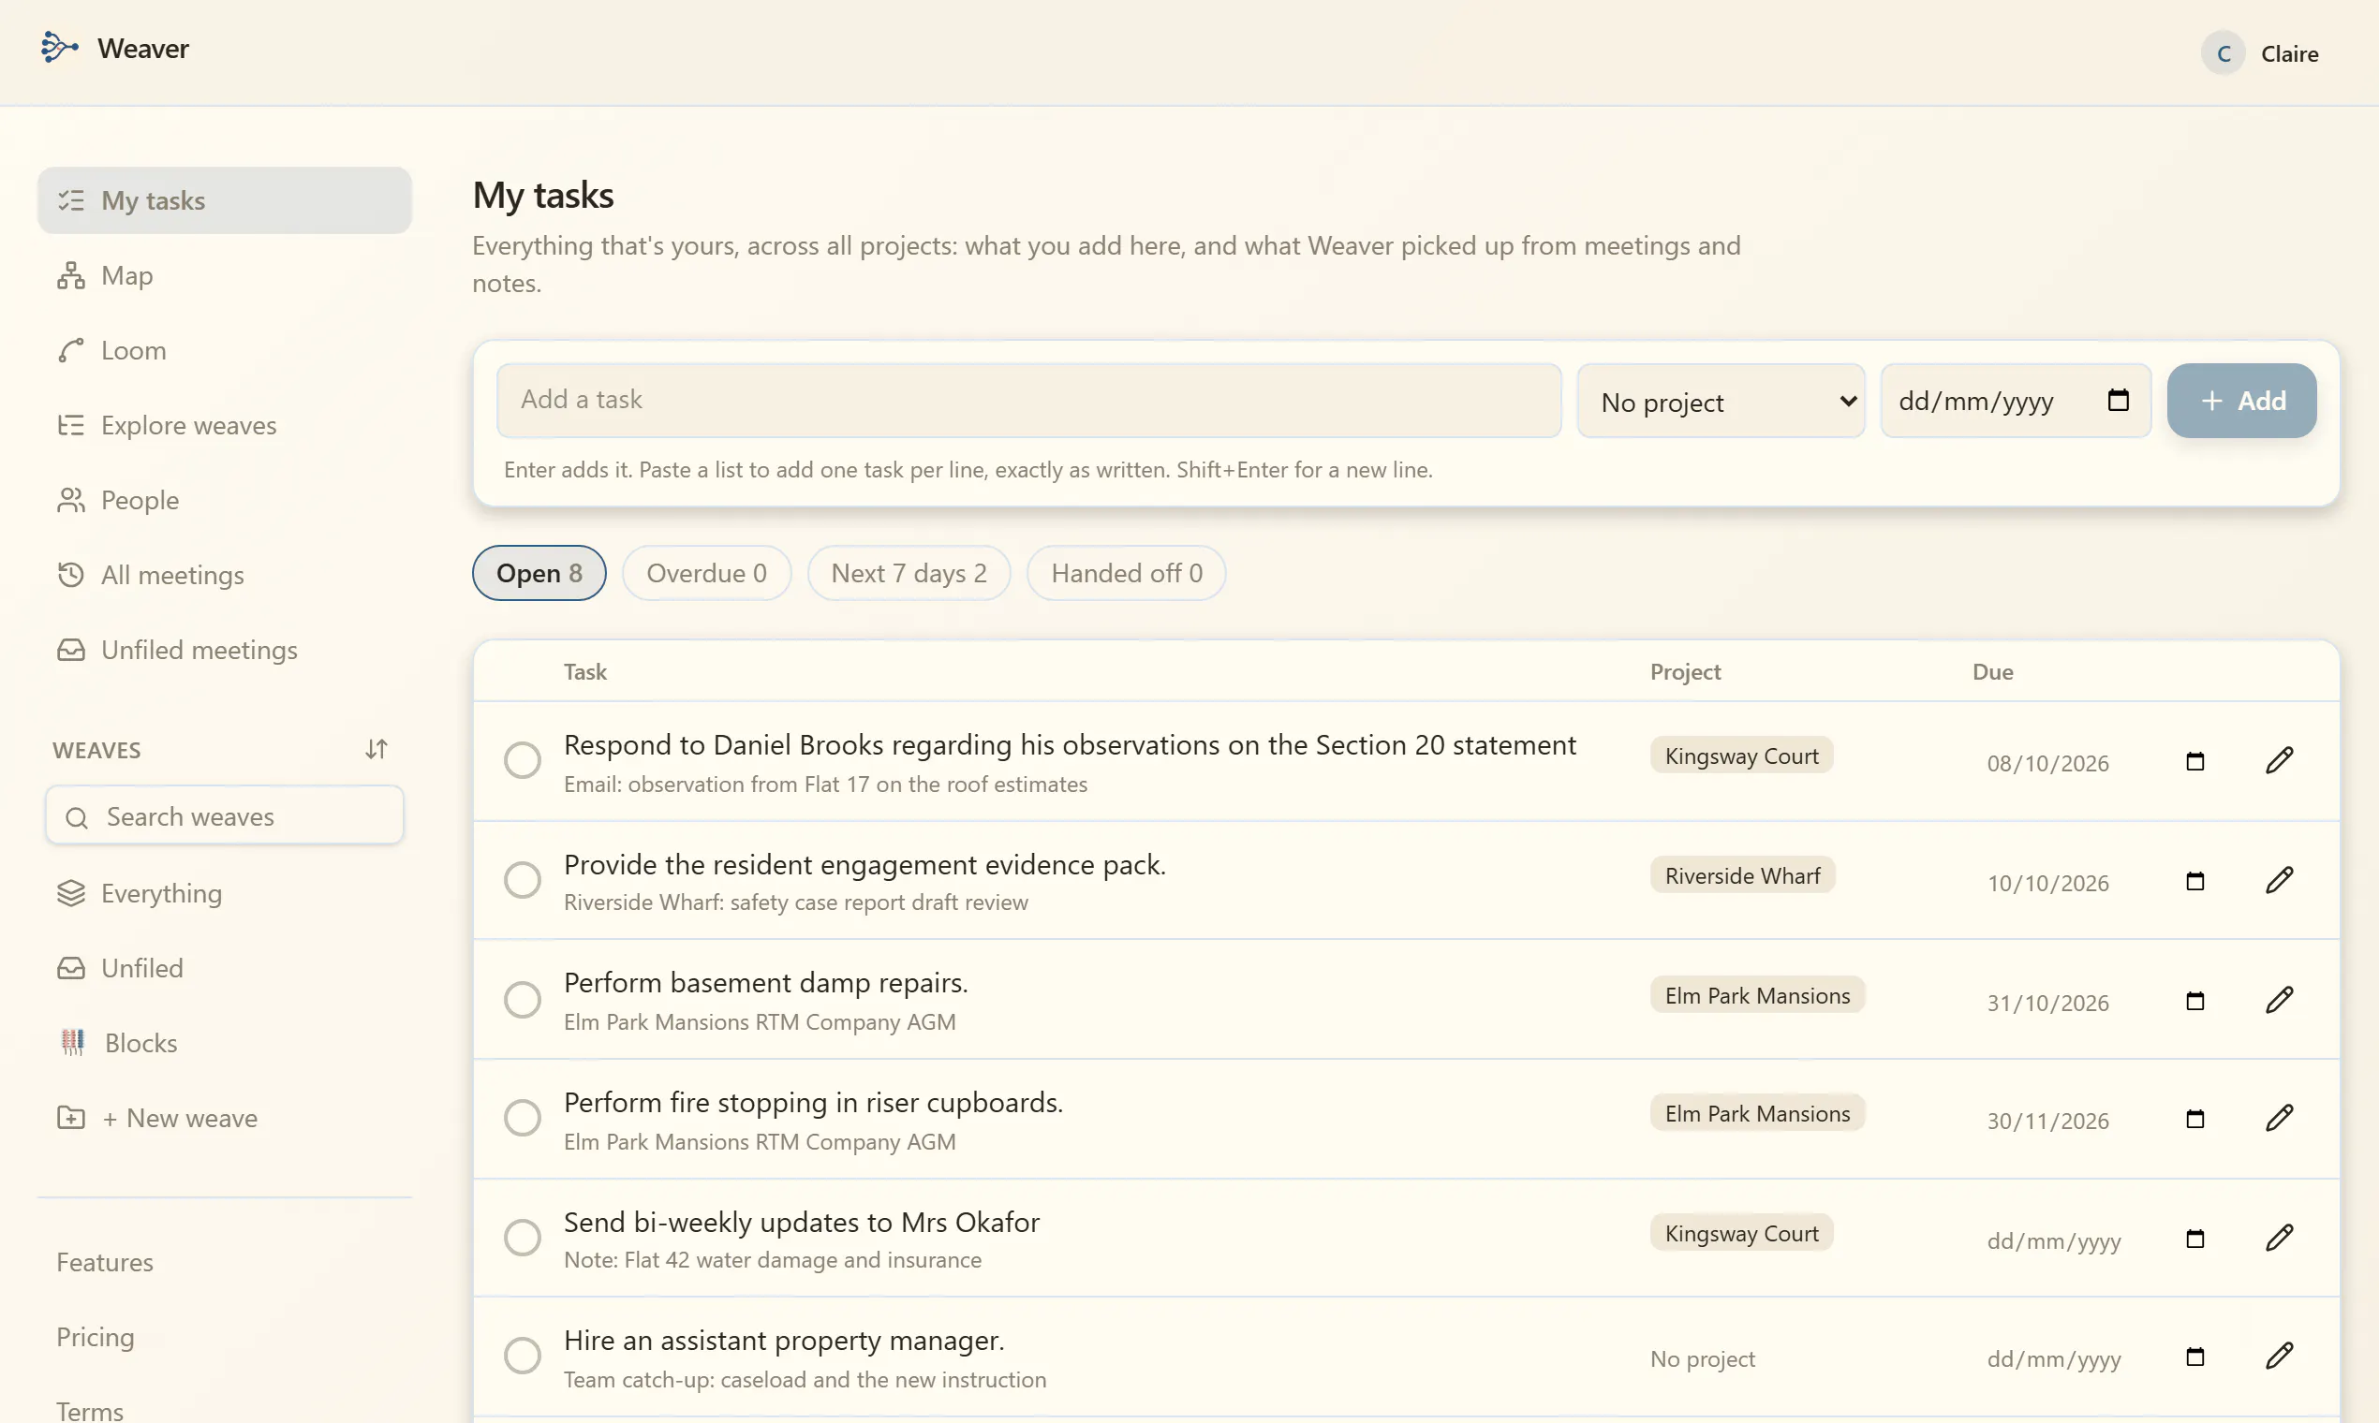Screen dimensions: 2379x1423
Task: Set a due date for Hire an assistant task
Action: pos(2194,1357)
